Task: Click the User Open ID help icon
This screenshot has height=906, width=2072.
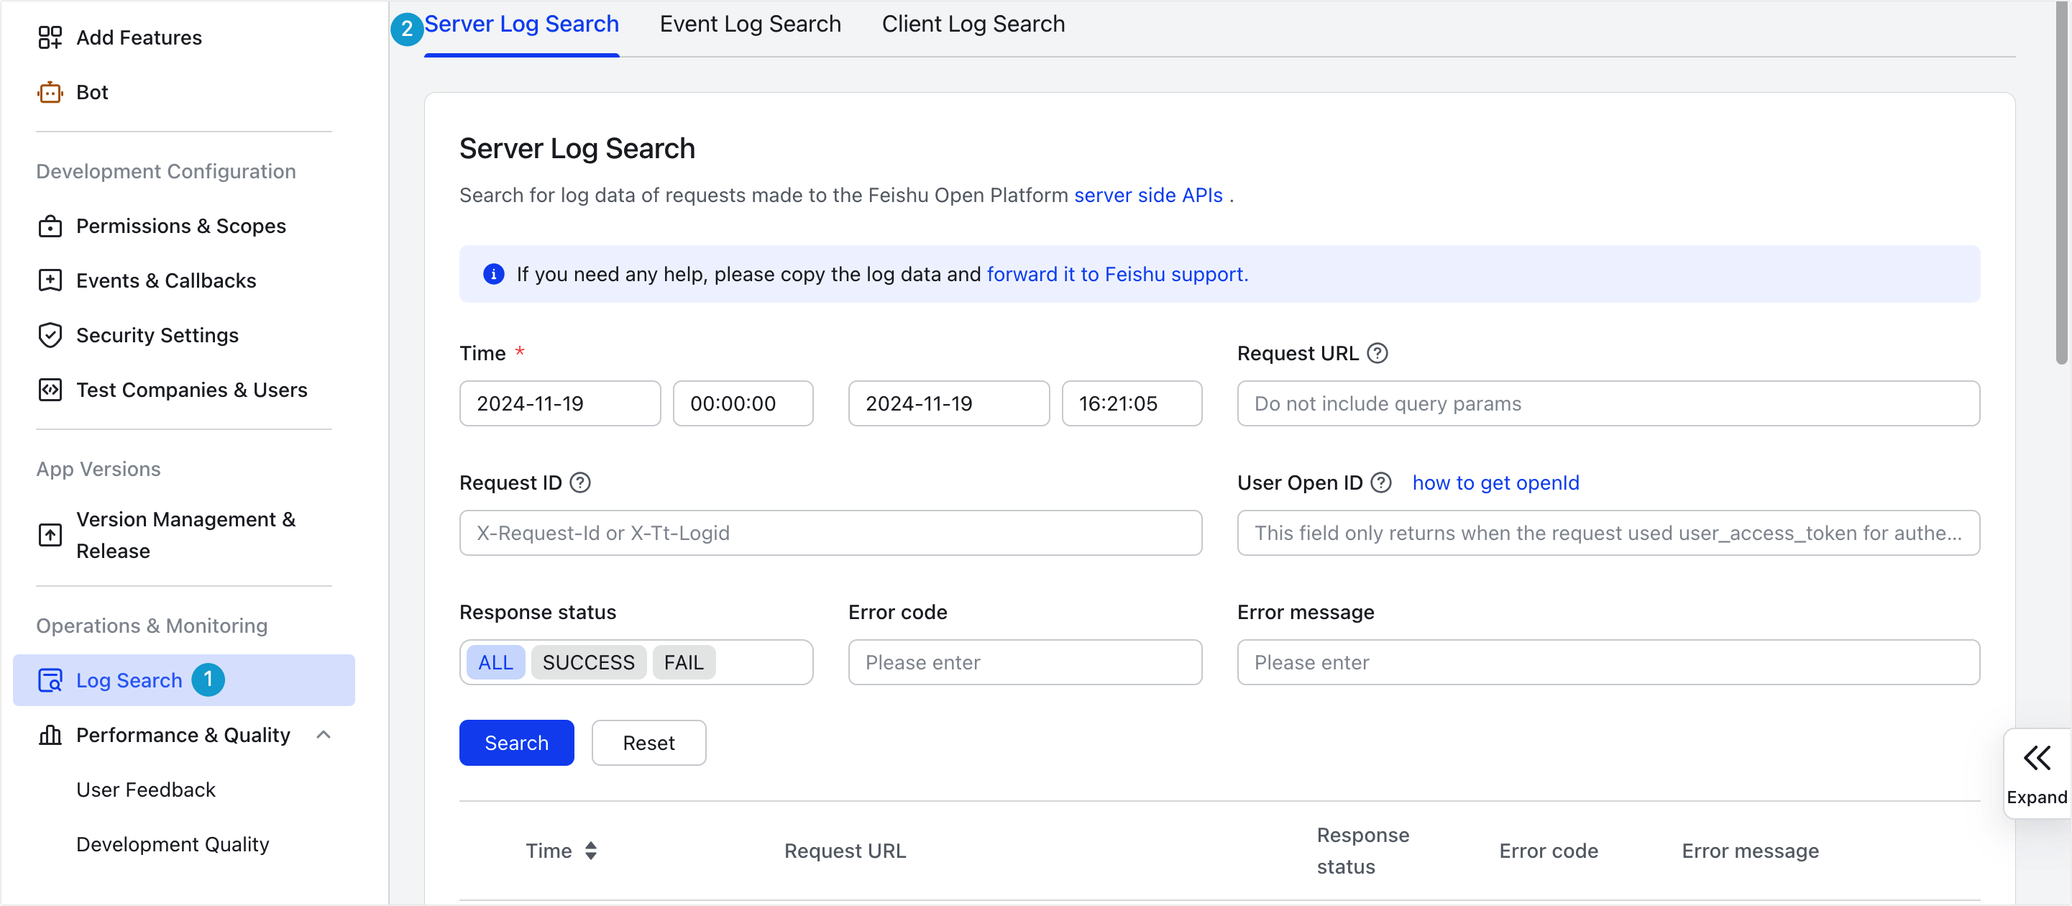Action: point(1381,482)
